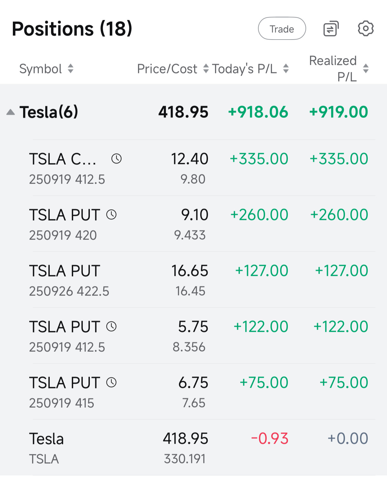Sort by Today's P/L arrows

tap(286, 68)
